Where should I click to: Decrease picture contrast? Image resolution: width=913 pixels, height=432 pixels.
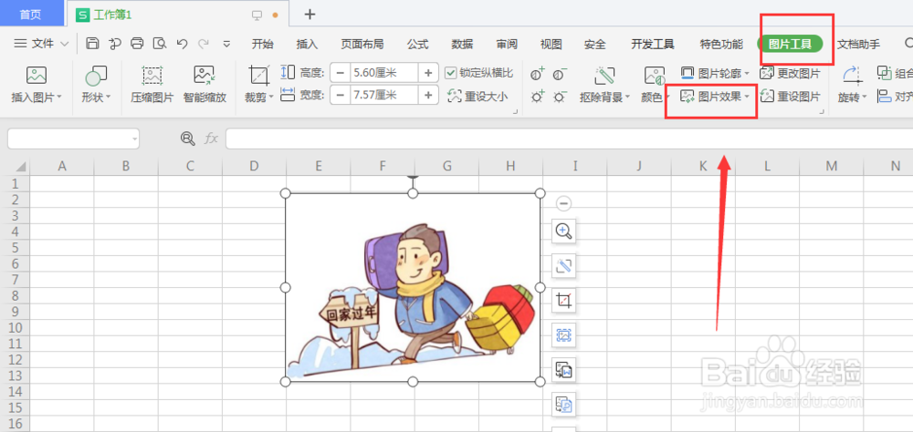[560, 74]
